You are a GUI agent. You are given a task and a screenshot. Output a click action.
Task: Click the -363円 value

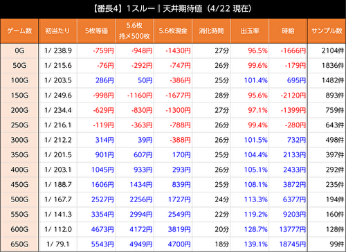142,125
